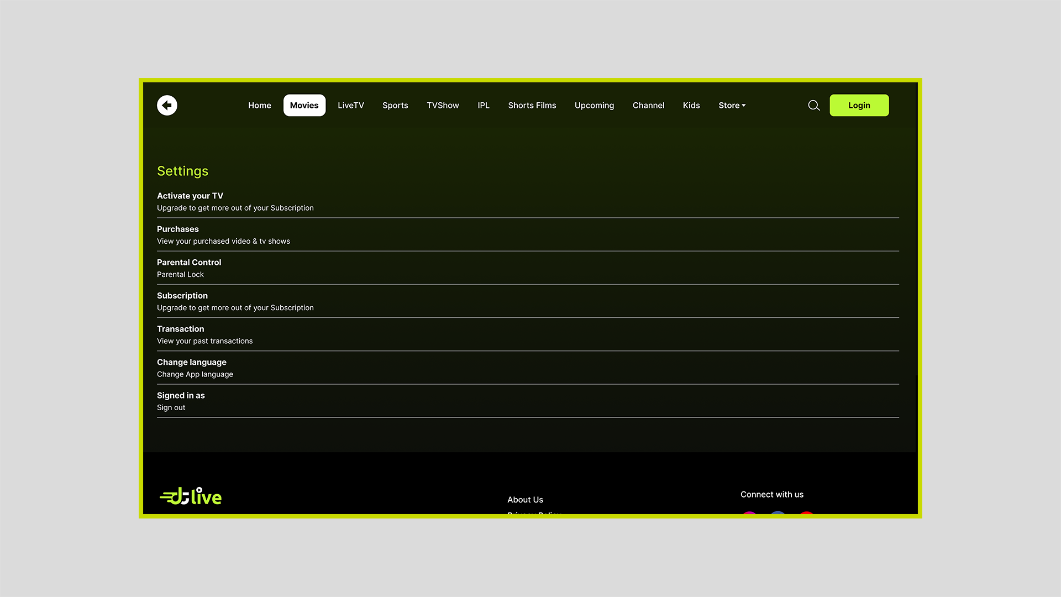Switch to the Sports tab
This screenshot has width=1061, height=597.
[x=395, y=105]
